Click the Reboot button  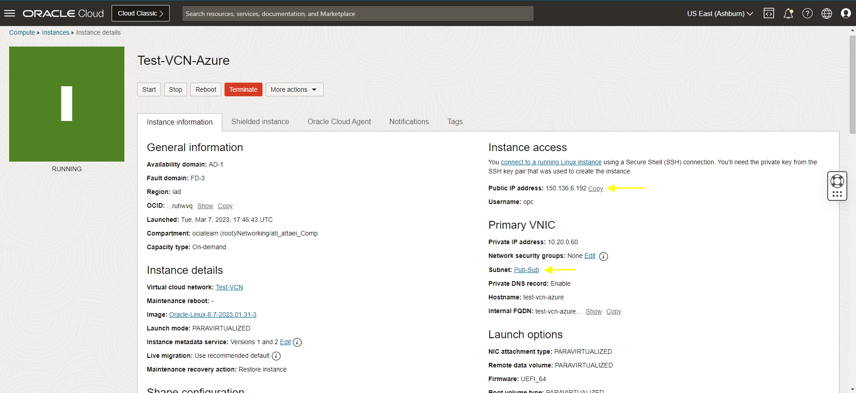tap(206, 89)
